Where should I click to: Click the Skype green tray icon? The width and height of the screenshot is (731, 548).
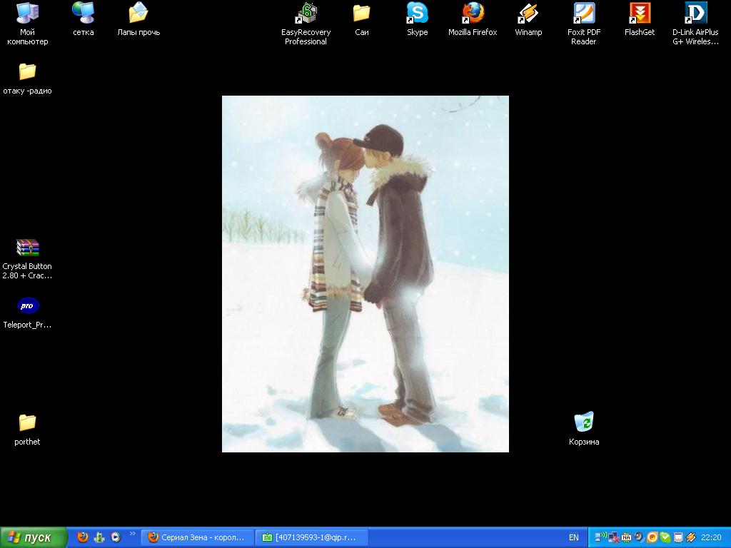tap(665, 537)
